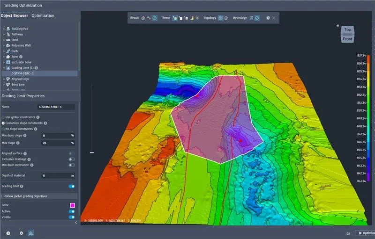Screen dimensions: 375x239
Task: Select the triangulated Result display icon
Action: [143, 18]
